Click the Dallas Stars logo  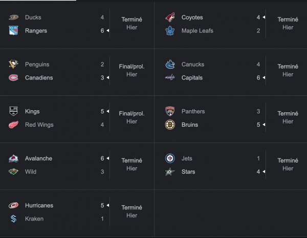[x=170, y=172]
